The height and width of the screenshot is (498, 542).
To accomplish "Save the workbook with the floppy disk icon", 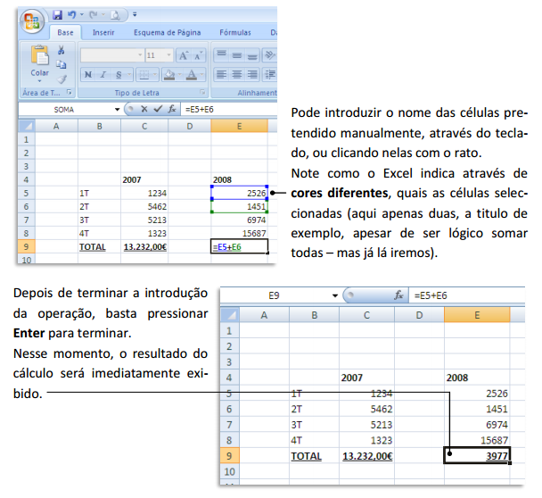I will [x=57, y=15].
